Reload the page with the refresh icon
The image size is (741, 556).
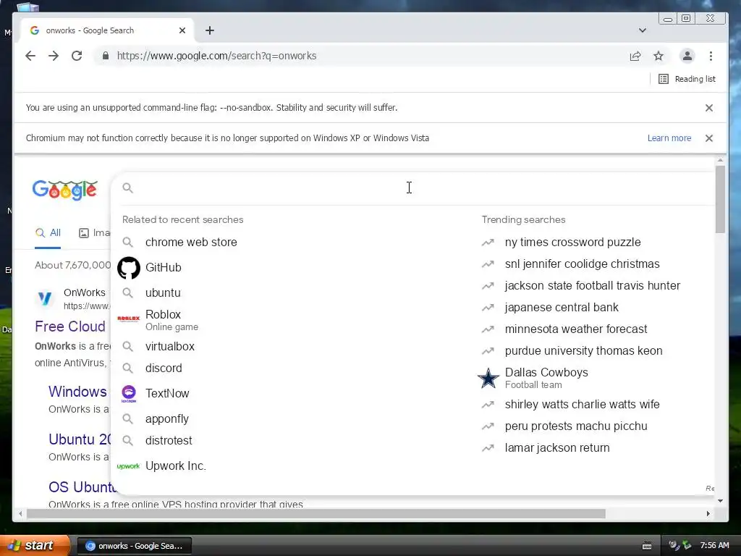[77, 56]
